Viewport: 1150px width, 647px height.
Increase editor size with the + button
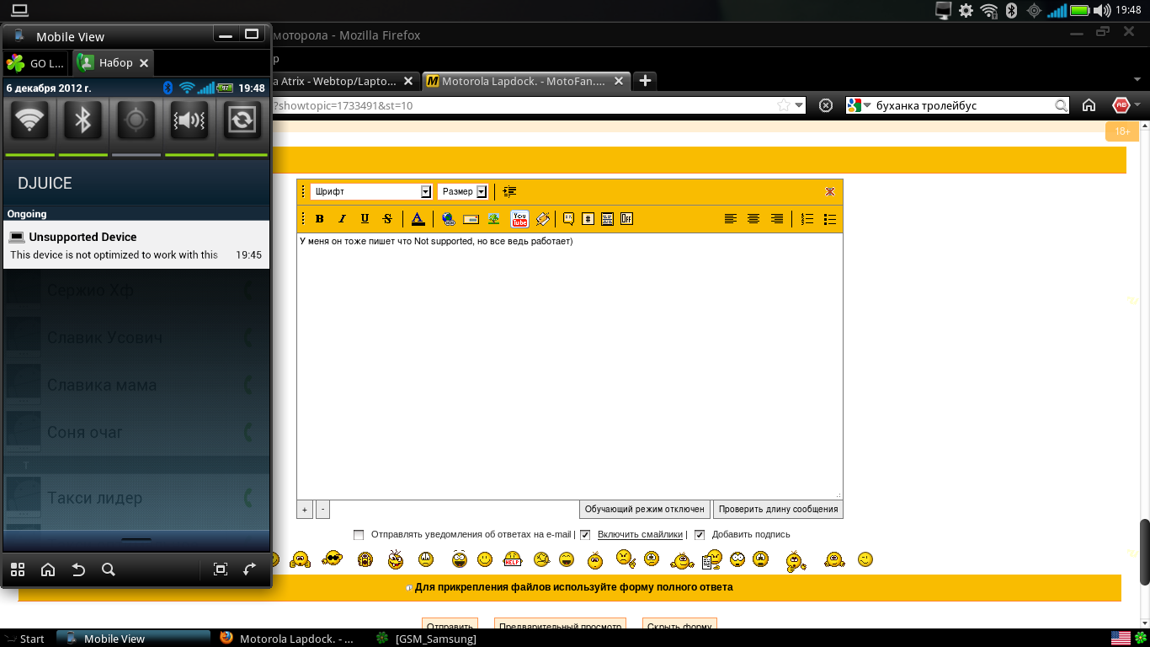click(x=305, y=509)
